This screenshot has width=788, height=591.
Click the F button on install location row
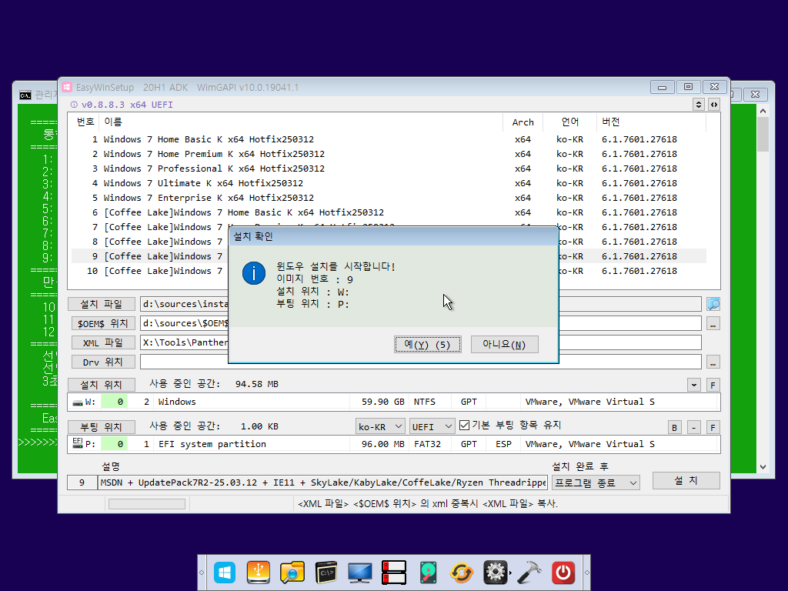[x=713, y=386]
